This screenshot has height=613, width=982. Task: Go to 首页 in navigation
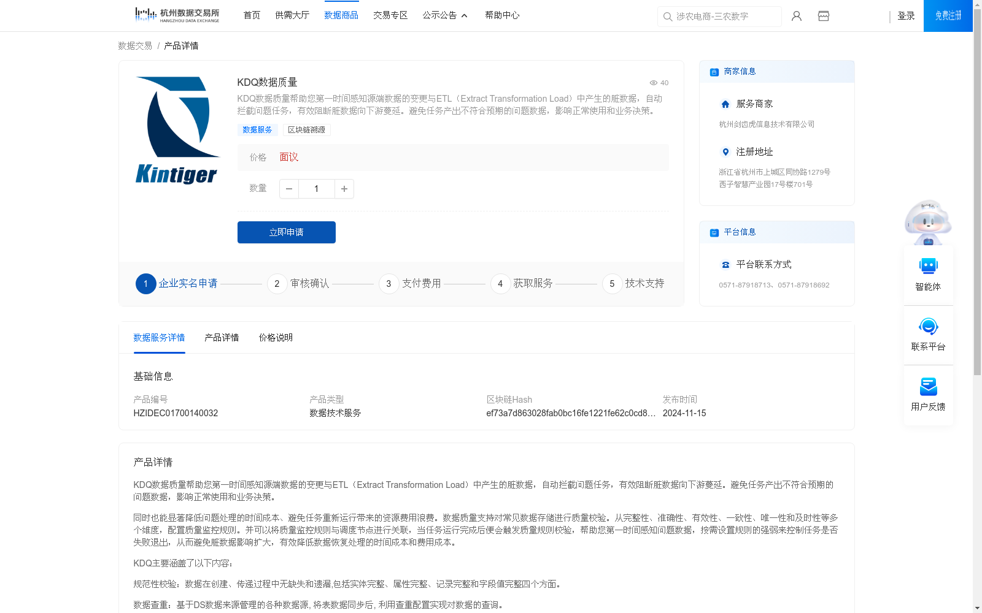252,15
